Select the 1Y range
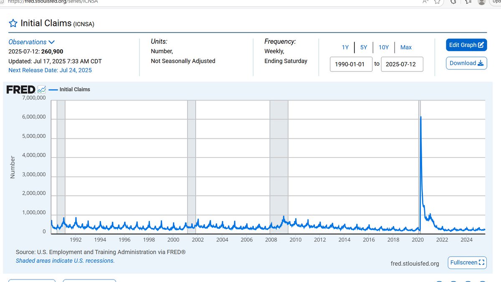Screen dimensions: 501x282 coord(345,47)
